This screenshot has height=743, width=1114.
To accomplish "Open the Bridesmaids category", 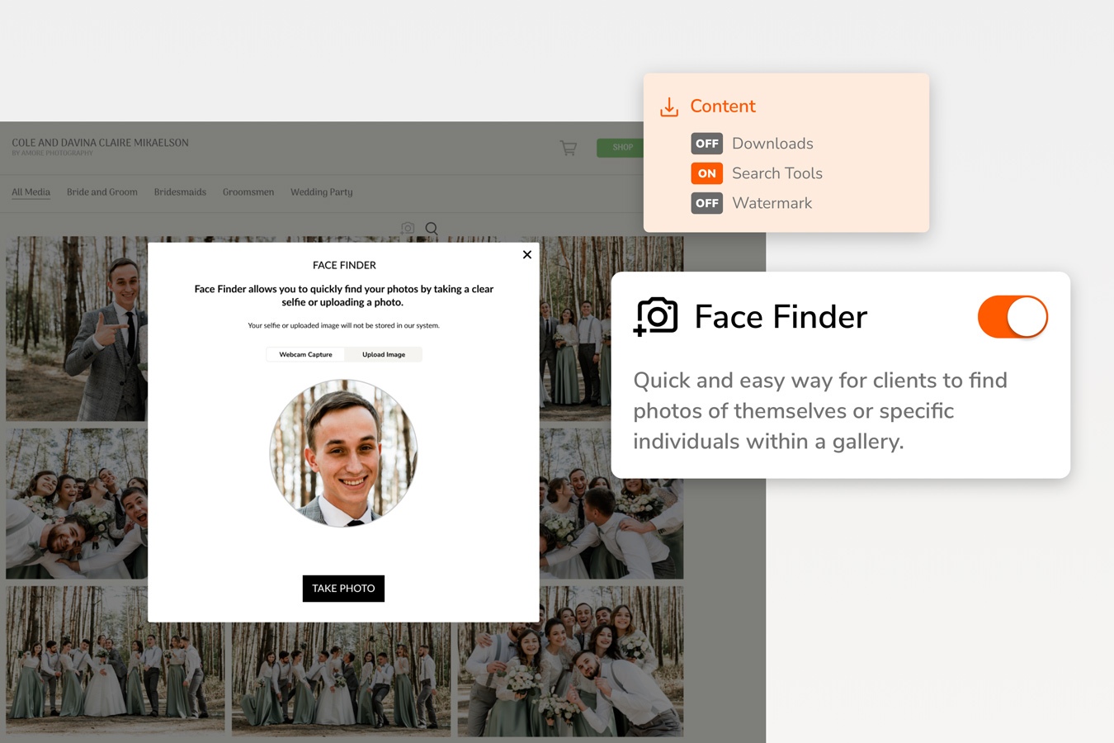I will pos(180,192).
